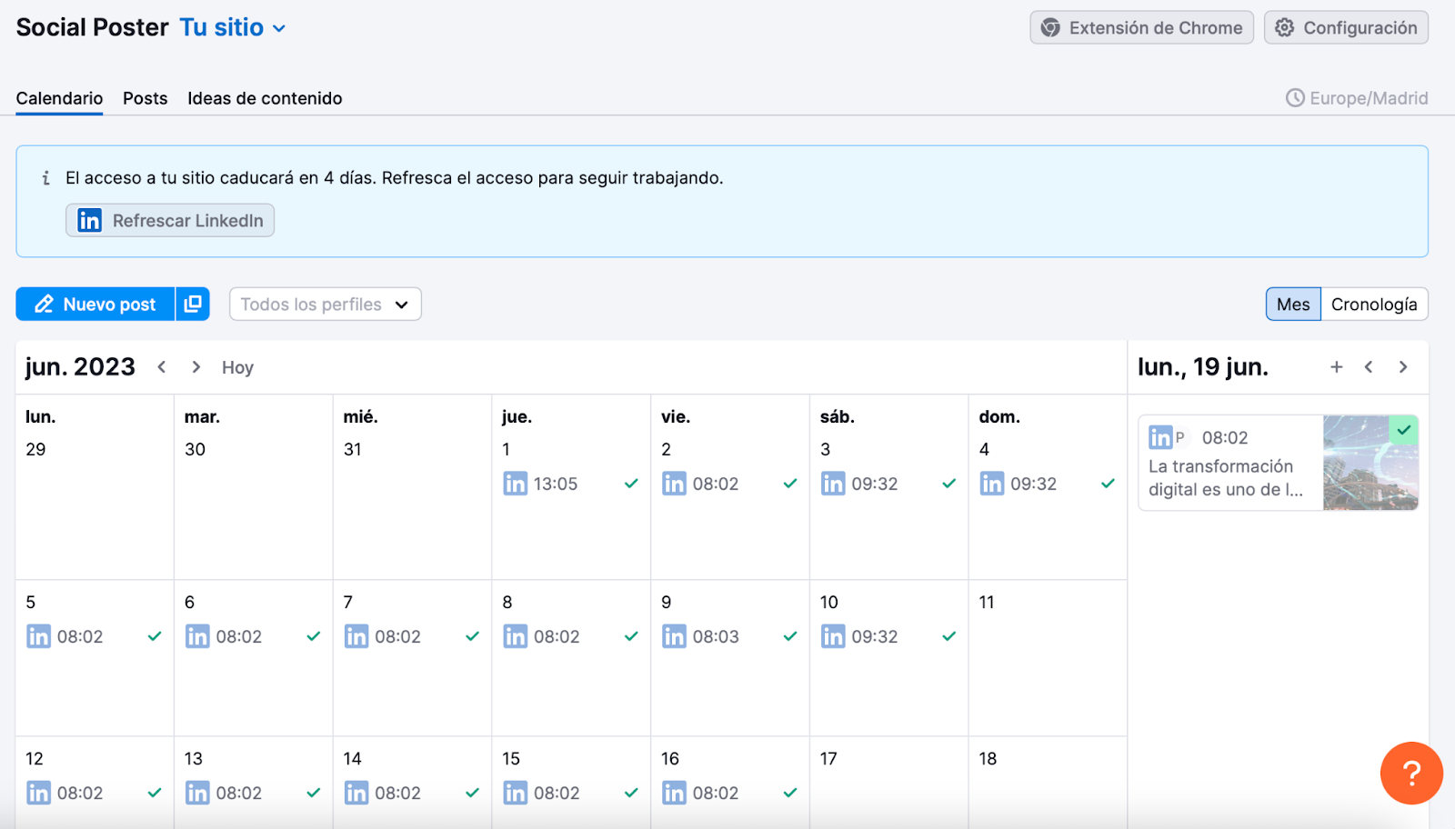Open LinkedIn post on June 4 at 09:32
This screenshot has height=829, width=1455.
click(1048, 484)
